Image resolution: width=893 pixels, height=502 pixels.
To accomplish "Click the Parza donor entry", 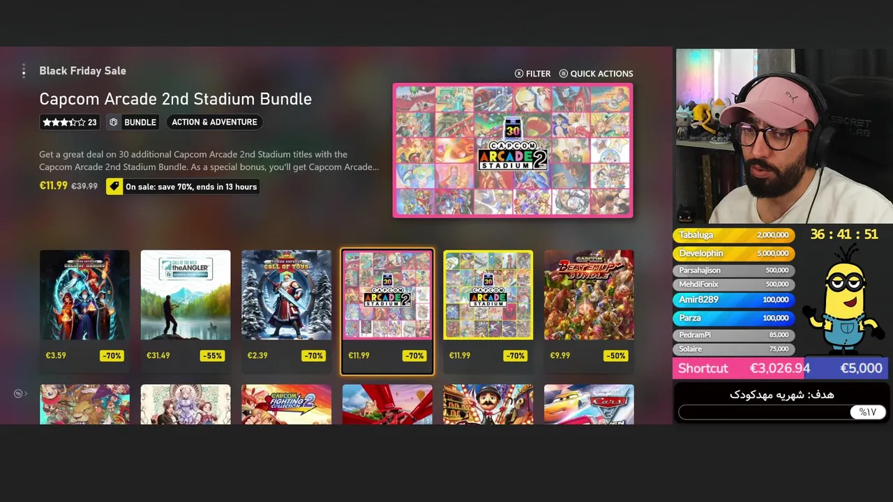I will point(734,317).
